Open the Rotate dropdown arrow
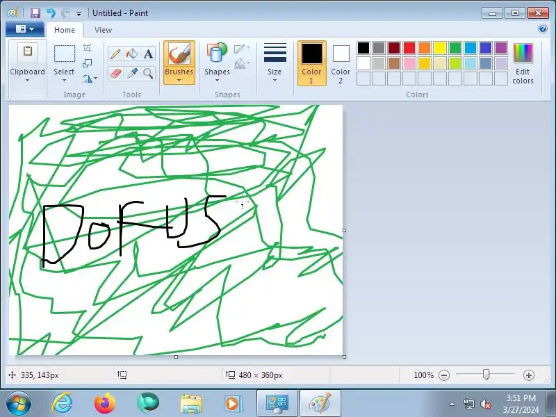The height and width of the screenshot is (417, 556). click(95, 79)
